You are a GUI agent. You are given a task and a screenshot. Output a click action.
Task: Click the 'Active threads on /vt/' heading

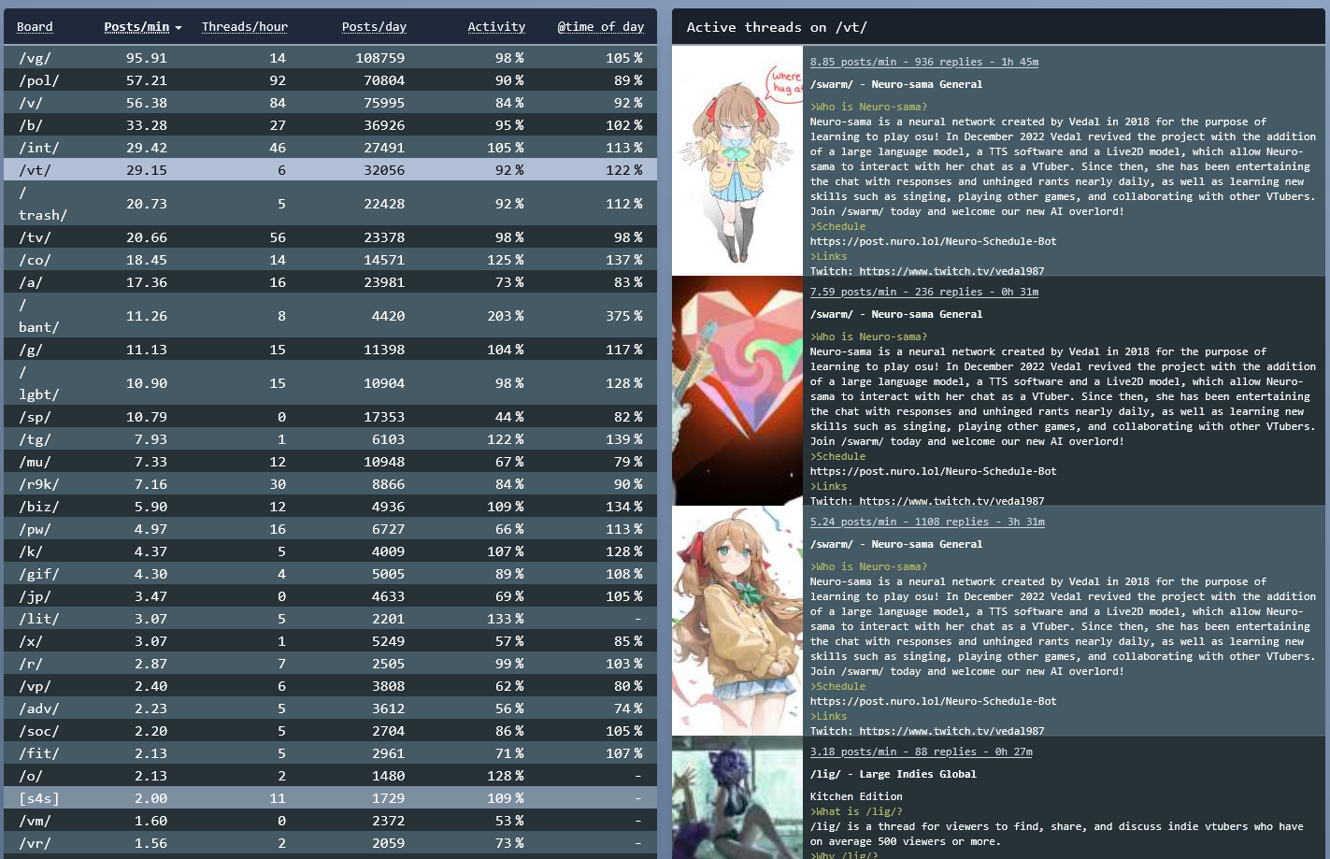pyautogui.click(x=777, y=27)
